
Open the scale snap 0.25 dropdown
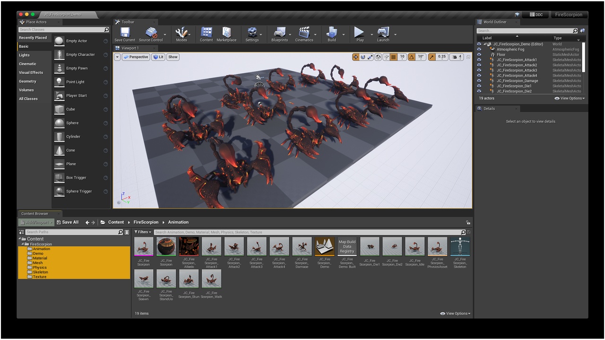click(x=441, y=57)
